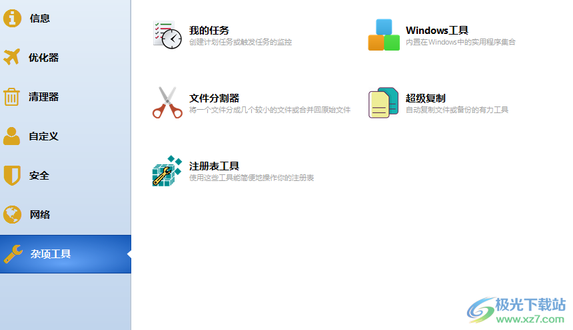Switch to the 优化器 tab label
This screenshot has height=330, width=573.
44,57
